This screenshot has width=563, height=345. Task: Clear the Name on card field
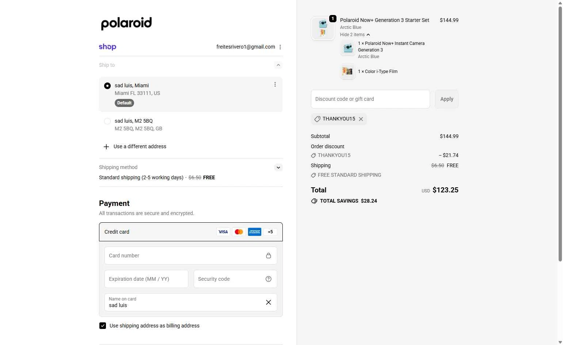pyautogui.click(x=269, y=302)
